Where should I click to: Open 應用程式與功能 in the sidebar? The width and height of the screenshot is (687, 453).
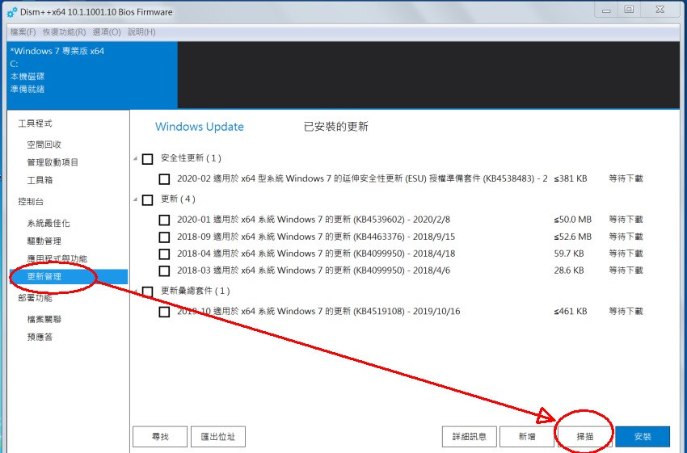(57, 258)
